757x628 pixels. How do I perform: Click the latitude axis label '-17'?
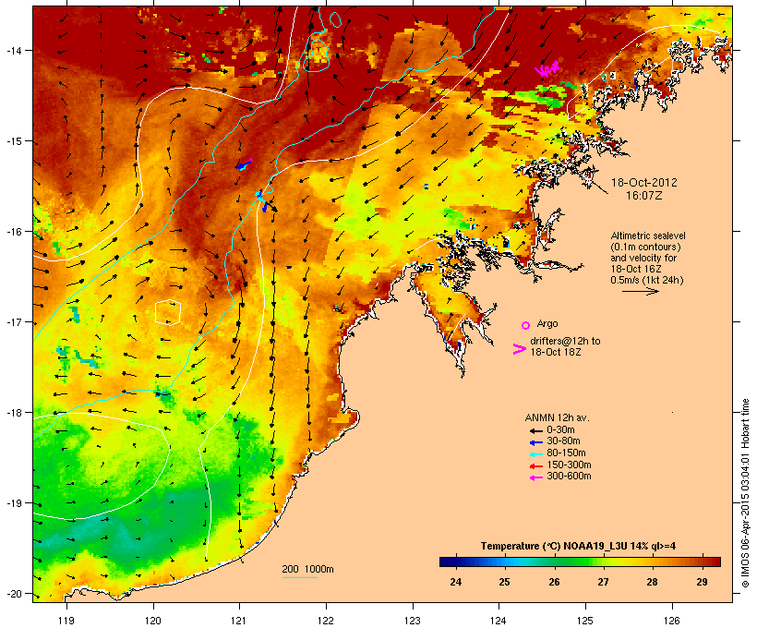click(x=14, y=321)
